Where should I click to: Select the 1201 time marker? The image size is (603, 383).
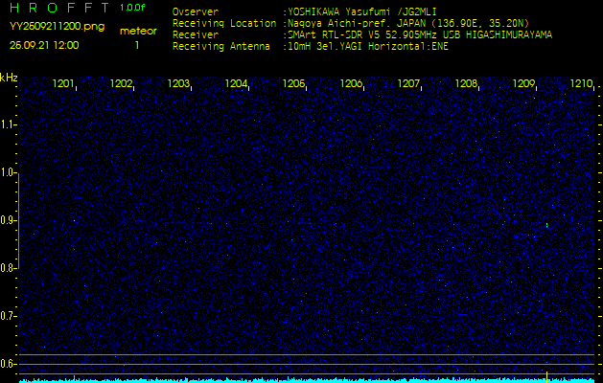click(x=64, y=84)
